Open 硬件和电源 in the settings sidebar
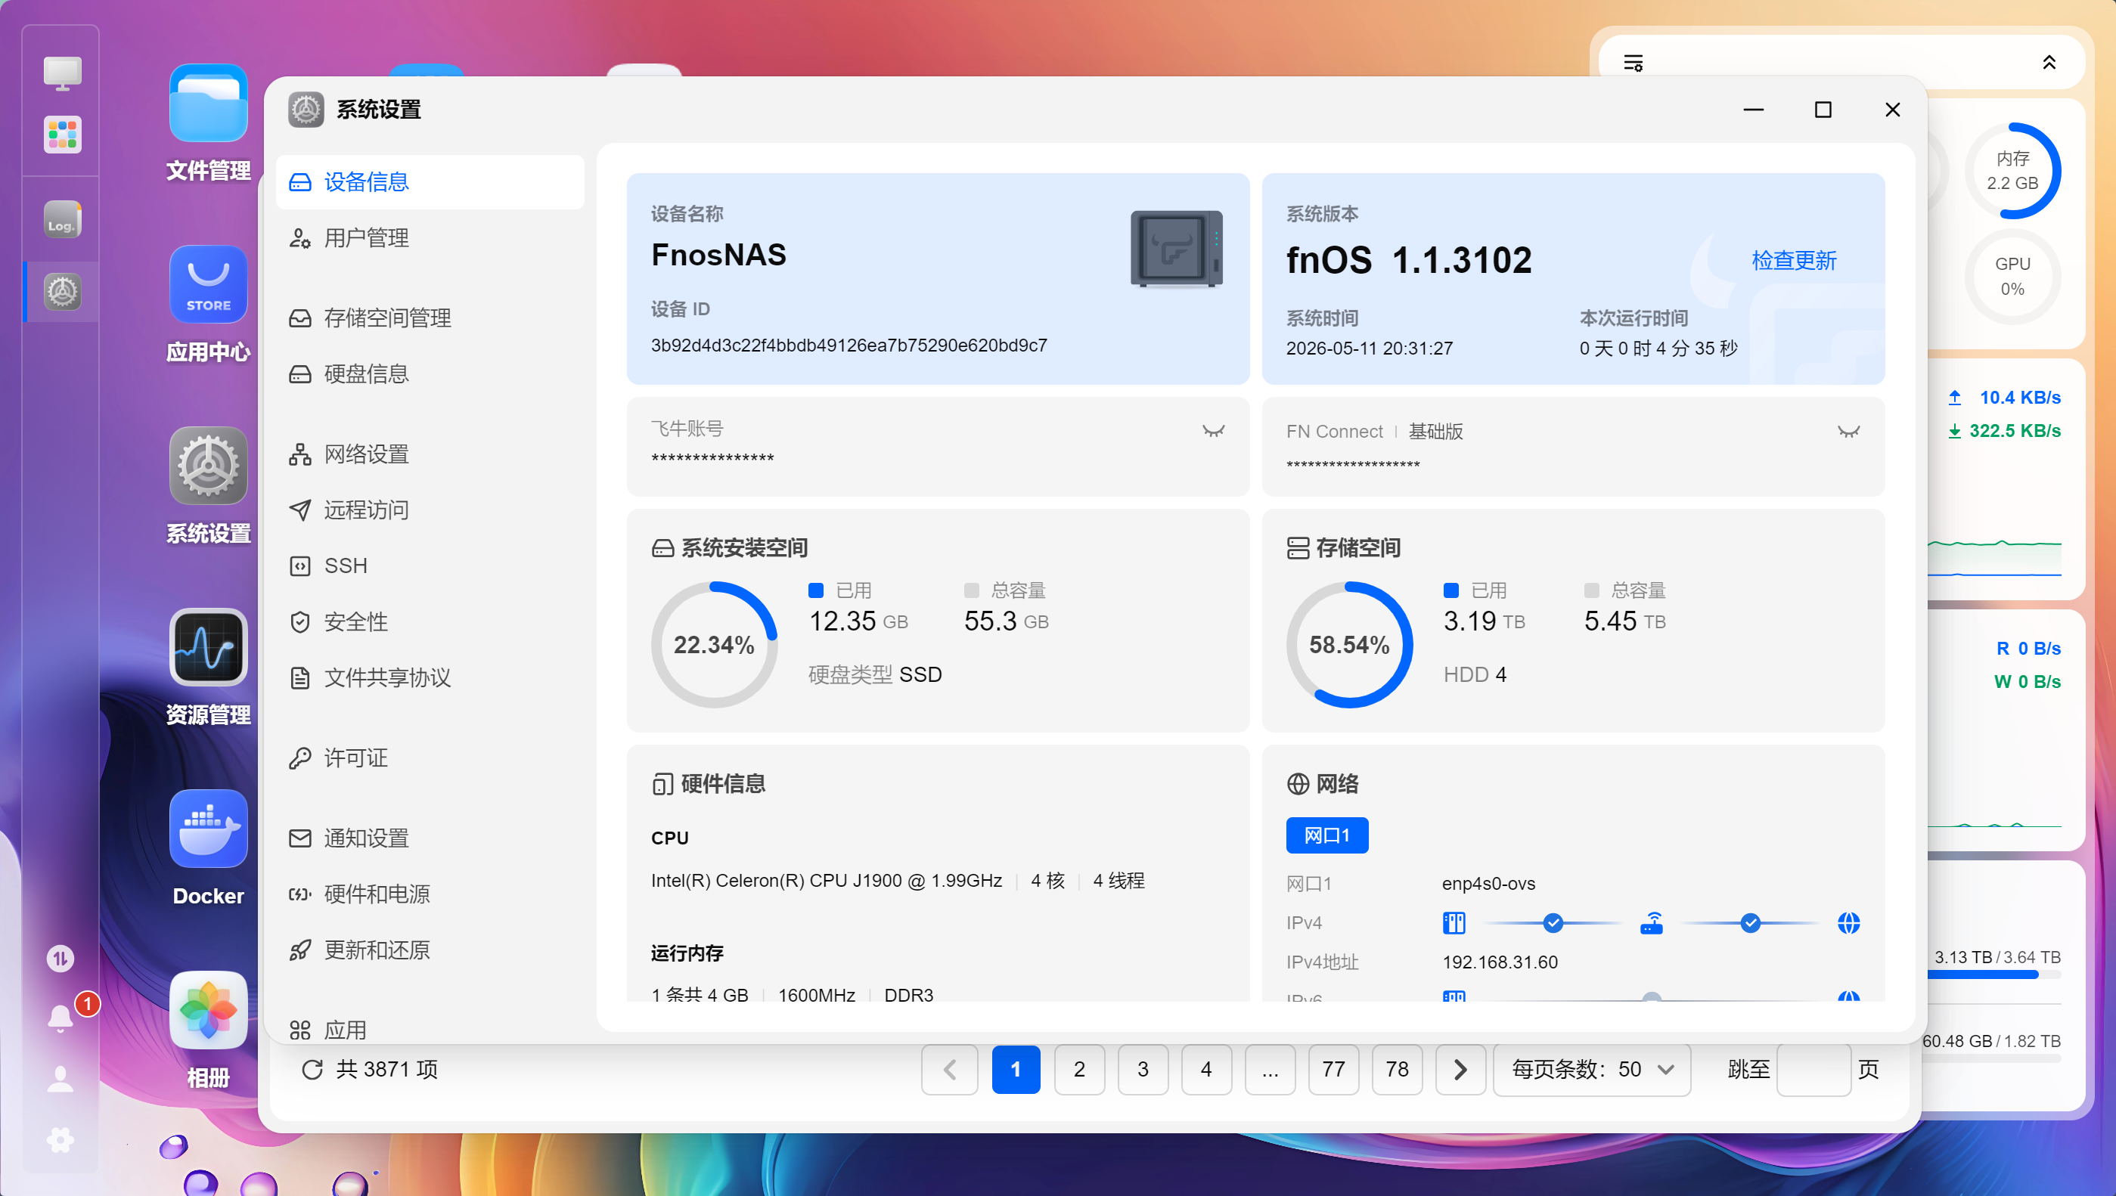Image resolution: width=2116 pixels, height=1196 pixels. tap(430, 894)
